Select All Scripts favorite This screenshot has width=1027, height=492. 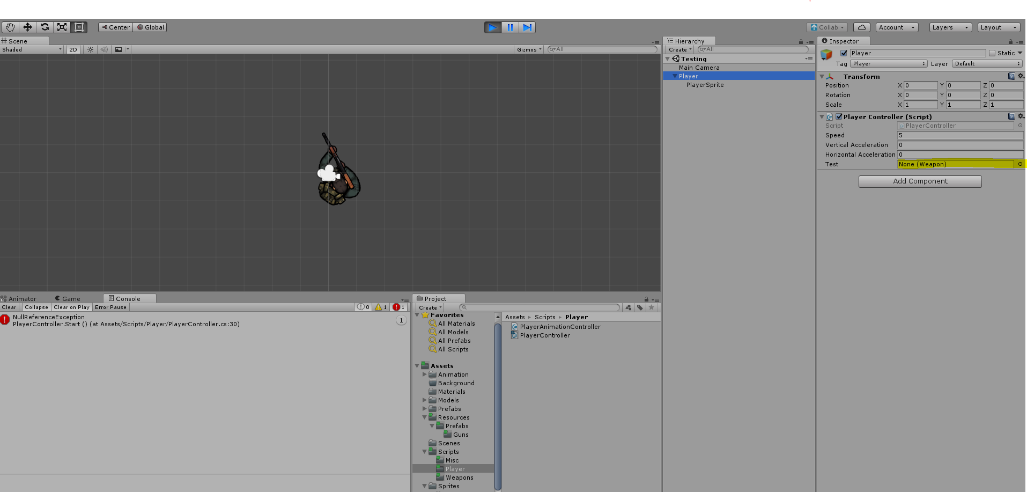click(x=453, y=349)
